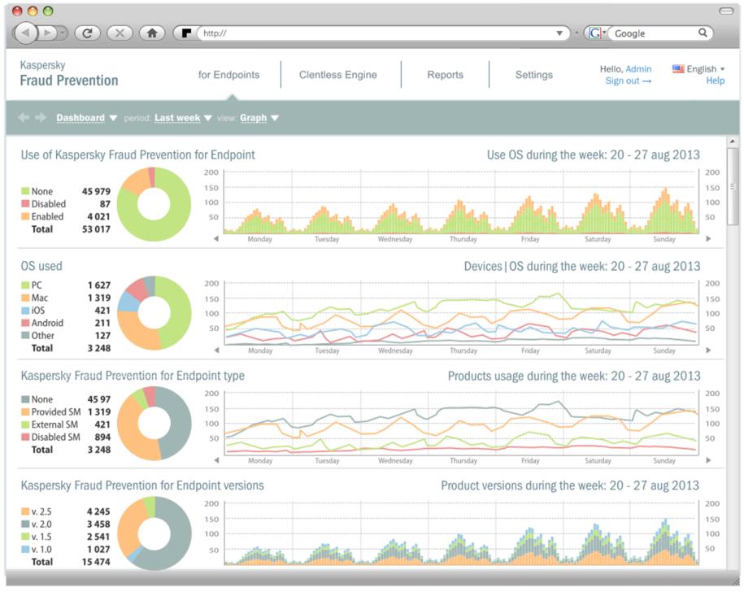Click the Provided SM legend color swatch
This screenshot has width=744, height=592.
point(25,411)
